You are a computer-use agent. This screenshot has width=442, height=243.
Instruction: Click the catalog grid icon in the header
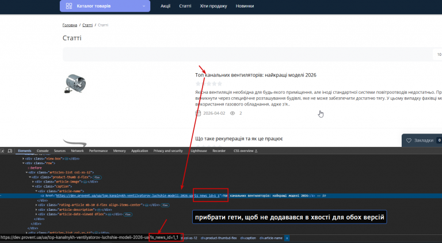(69, 6)
